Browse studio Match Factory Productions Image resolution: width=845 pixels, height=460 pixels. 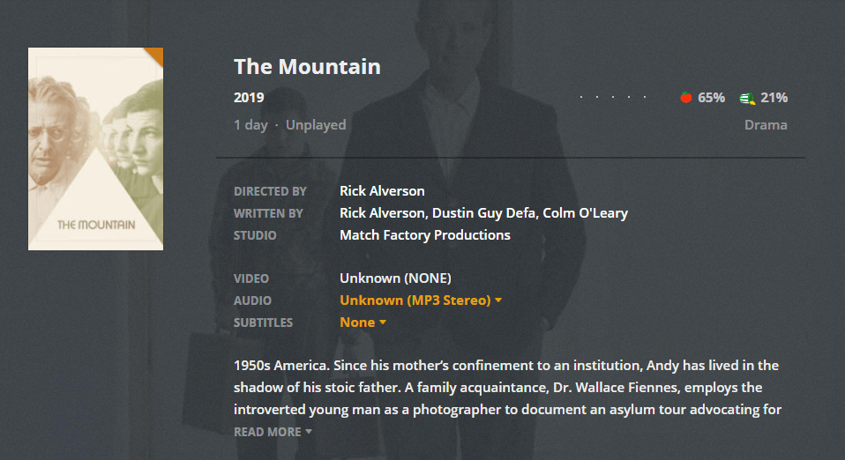[424, 235]
